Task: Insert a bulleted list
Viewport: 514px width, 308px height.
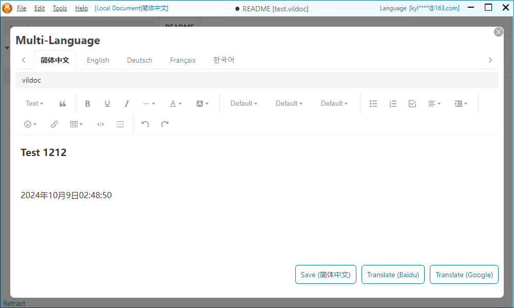Action: 373,104
